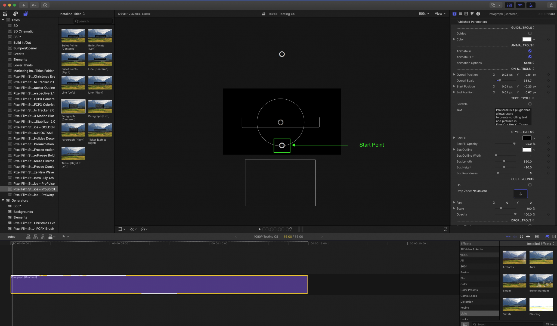
Task: Enable the custom background On checkbox
Action: [530, 185]
